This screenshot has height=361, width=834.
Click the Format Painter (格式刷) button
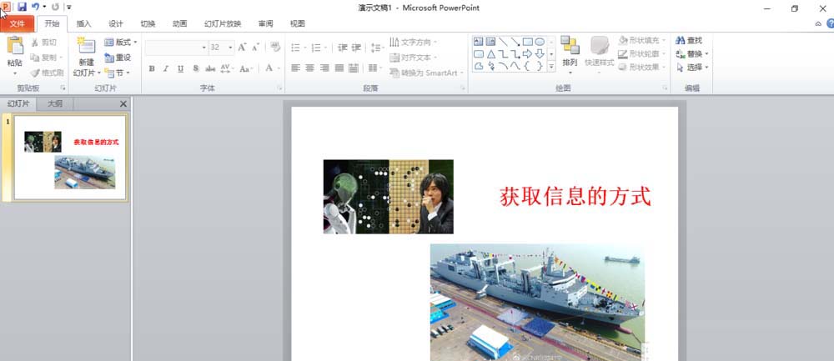pyautogui.click(x=47, y=73)
